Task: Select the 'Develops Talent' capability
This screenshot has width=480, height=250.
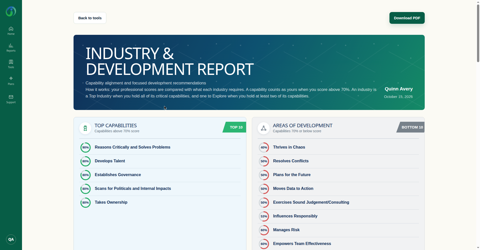Action: pos(160,161)
